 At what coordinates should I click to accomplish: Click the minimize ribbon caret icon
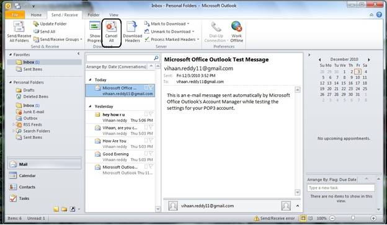point(371,15)
